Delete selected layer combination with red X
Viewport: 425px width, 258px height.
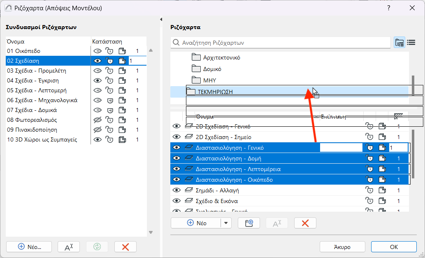[x=125, y=247]
